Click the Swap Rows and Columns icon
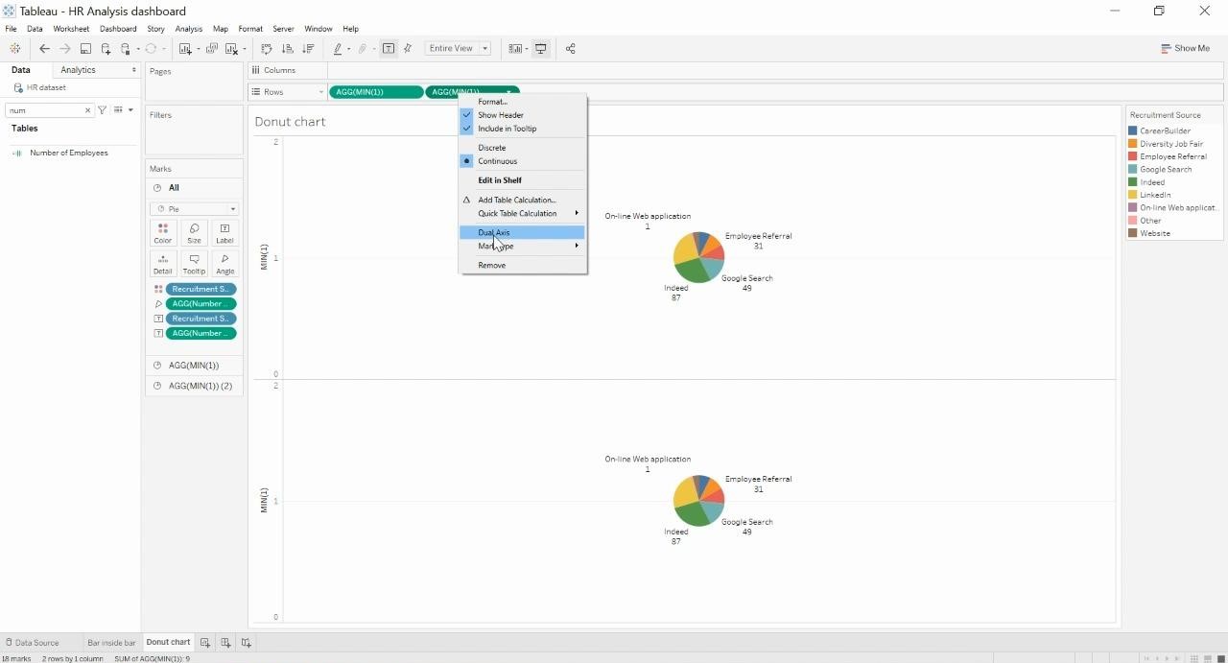1228x663 pixels. 267,48
